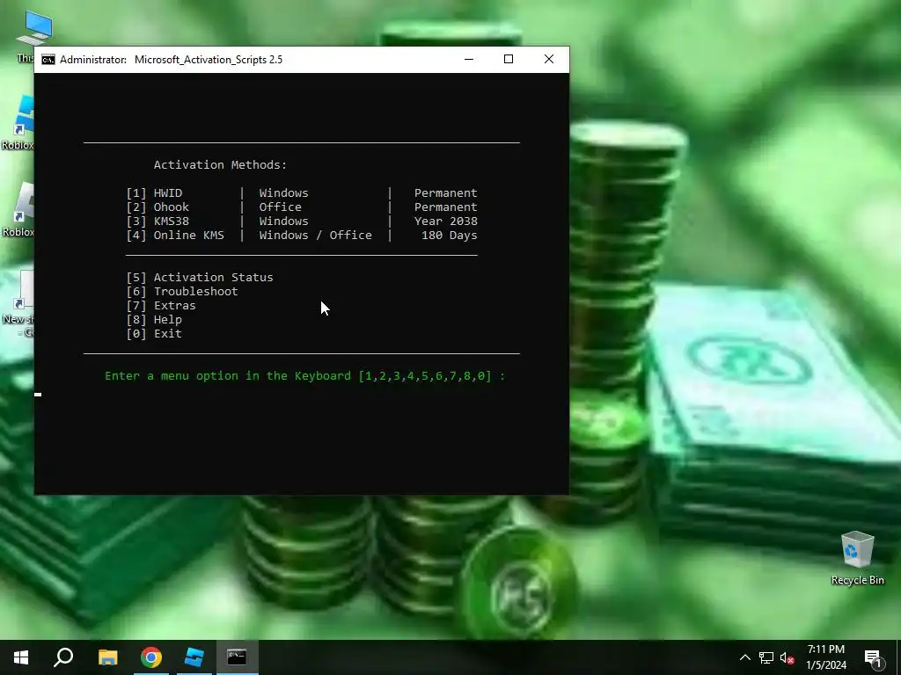Minimize the Activation Scripts window
The width and height of the screenshot is (901, 675).
[469, 59]
